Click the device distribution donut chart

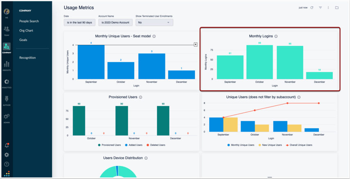[x=118, y=172]
